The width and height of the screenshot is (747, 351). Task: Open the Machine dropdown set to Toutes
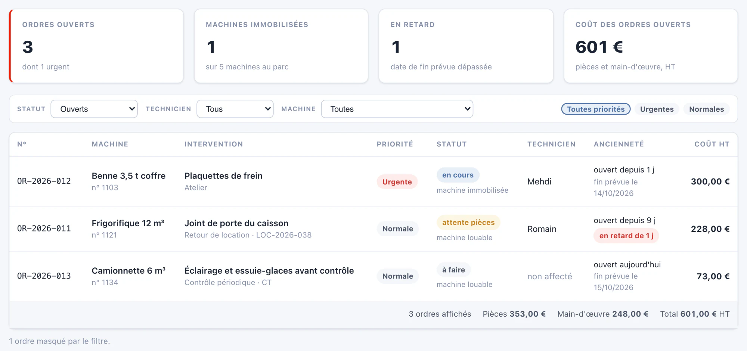(397, 109)
